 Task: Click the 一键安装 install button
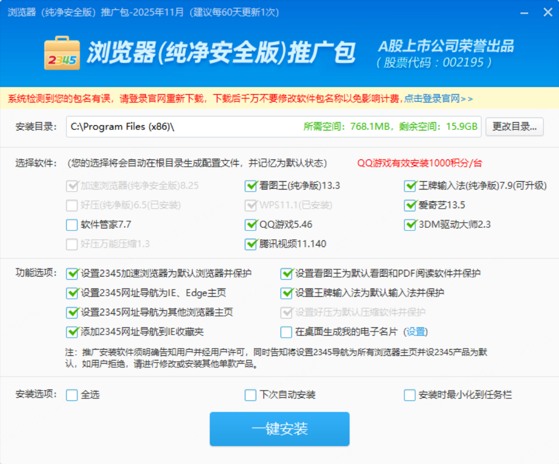279,429
